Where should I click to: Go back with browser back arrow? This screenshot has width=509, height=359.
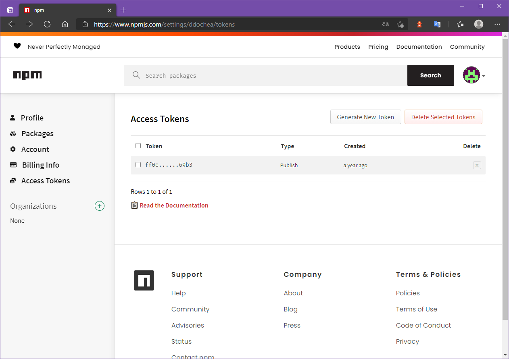tap(12, 24)
